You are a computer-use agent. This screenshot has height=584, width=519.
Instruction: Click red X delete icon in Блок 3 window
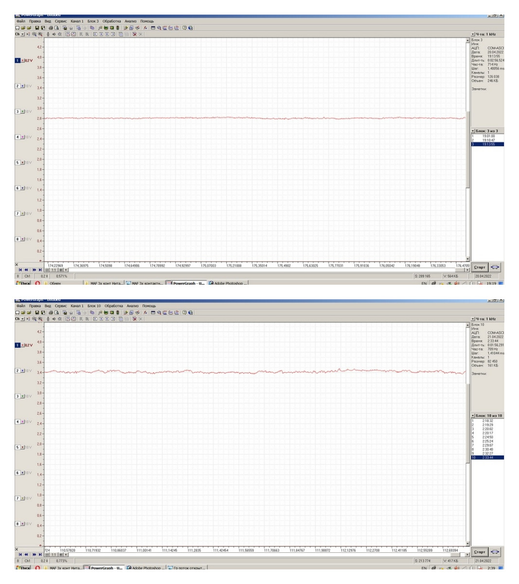point(134,34)
